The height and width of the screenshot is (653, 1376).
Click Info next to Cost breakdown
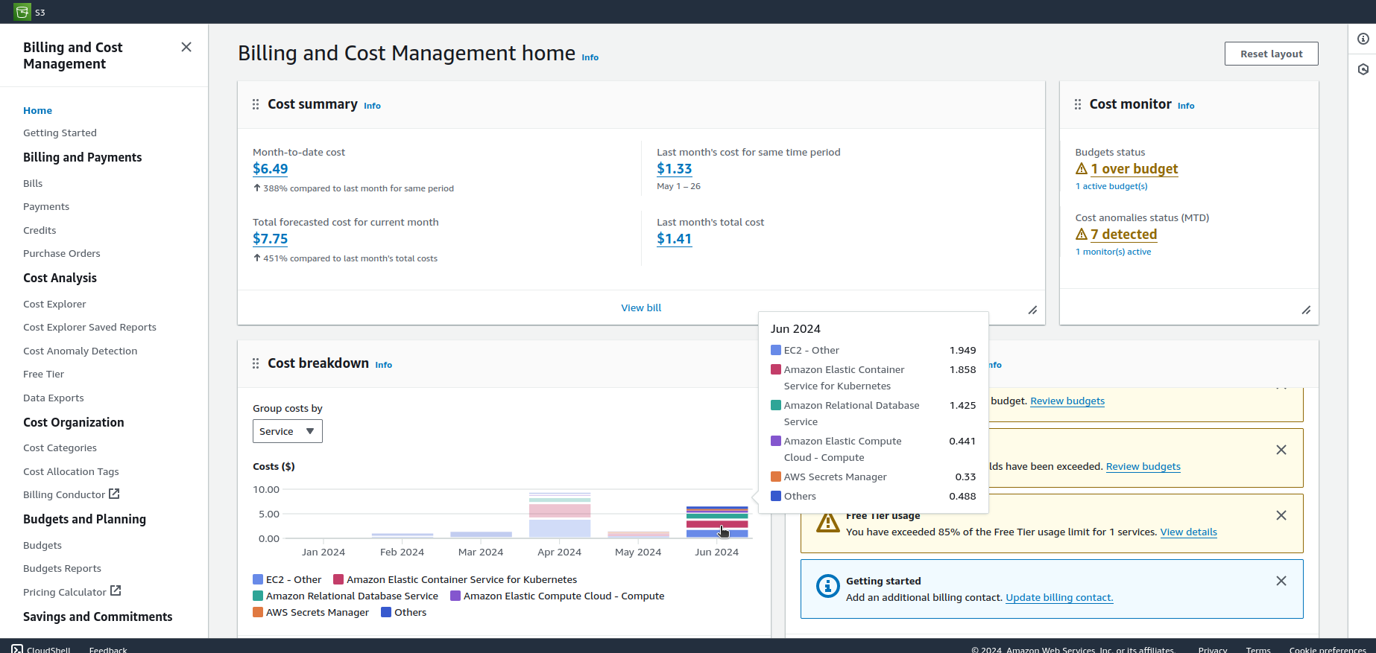(383, 365)
